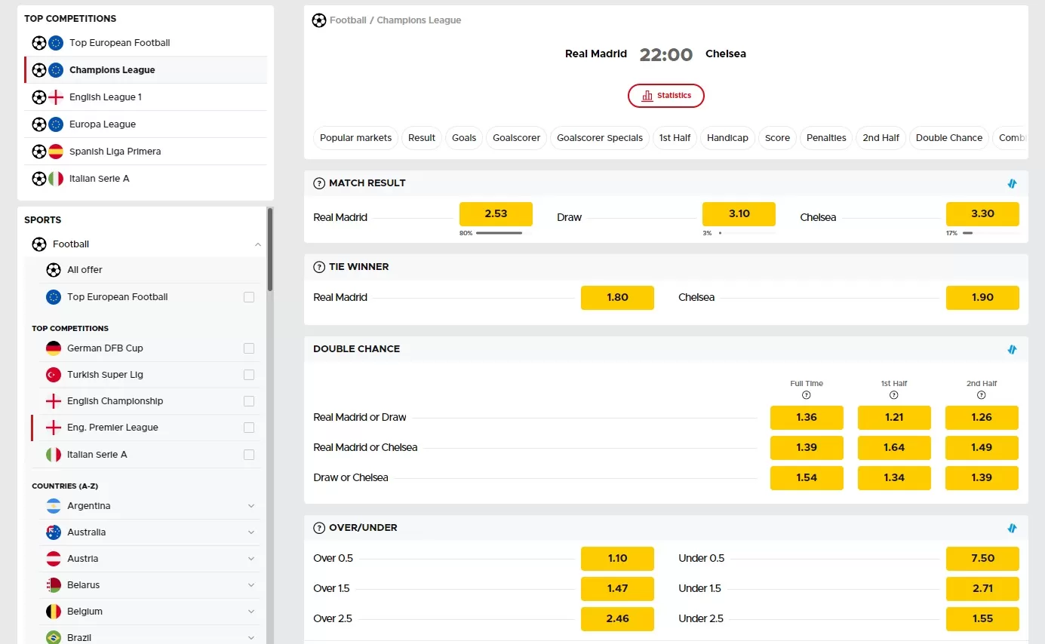Open Europa League competition

pyautogui.click(x=146, y=124)
